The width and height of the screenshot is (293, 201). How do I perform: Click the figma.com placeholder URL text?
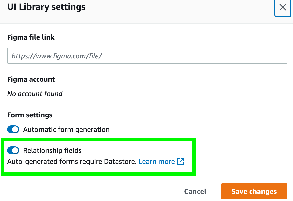pyautogui.click(x=57, y=56)
